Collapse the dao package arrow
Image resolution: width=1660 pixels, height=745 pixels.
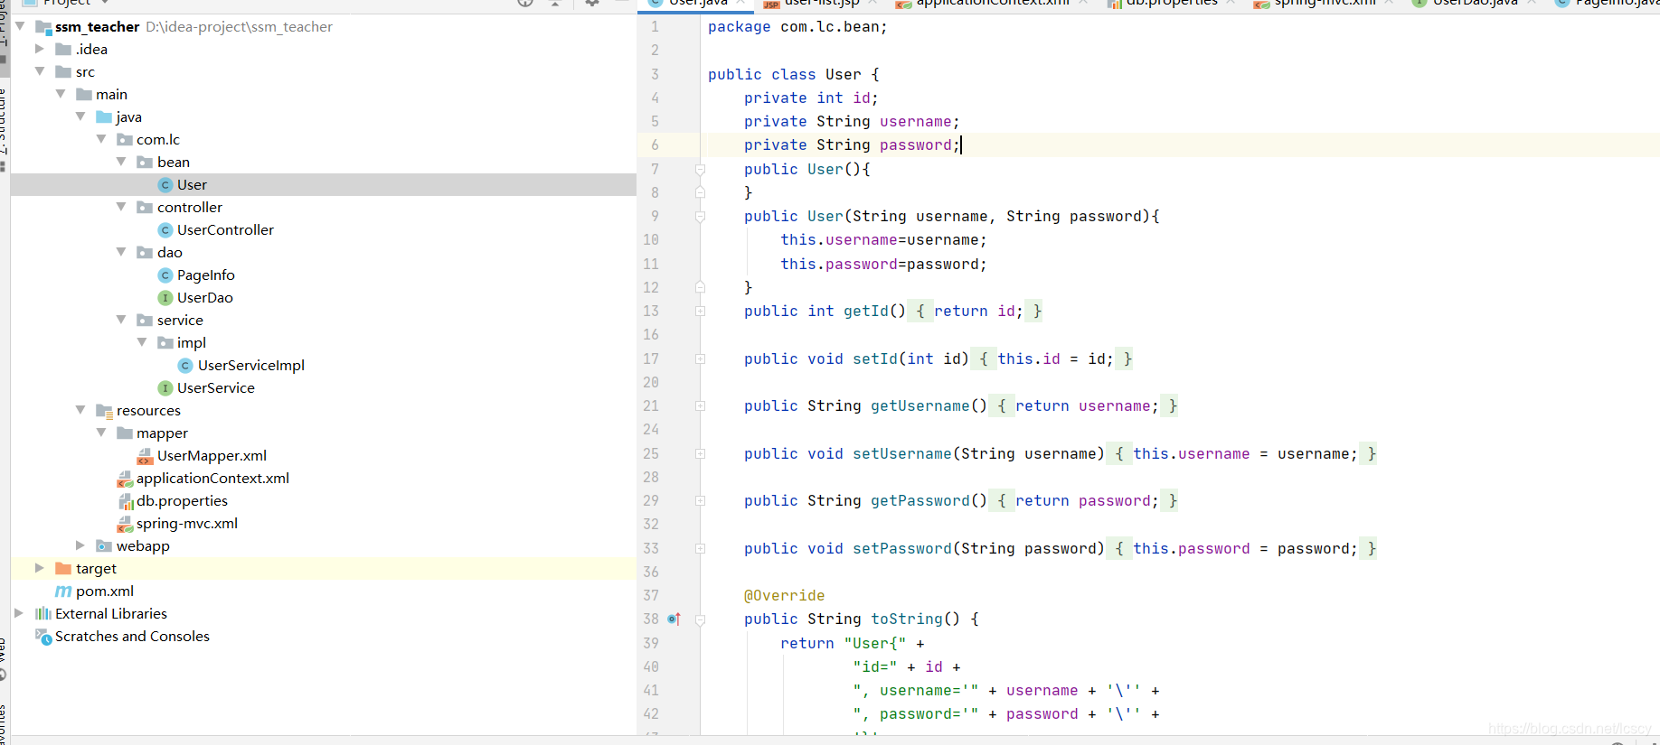click(x=121, y=251)
